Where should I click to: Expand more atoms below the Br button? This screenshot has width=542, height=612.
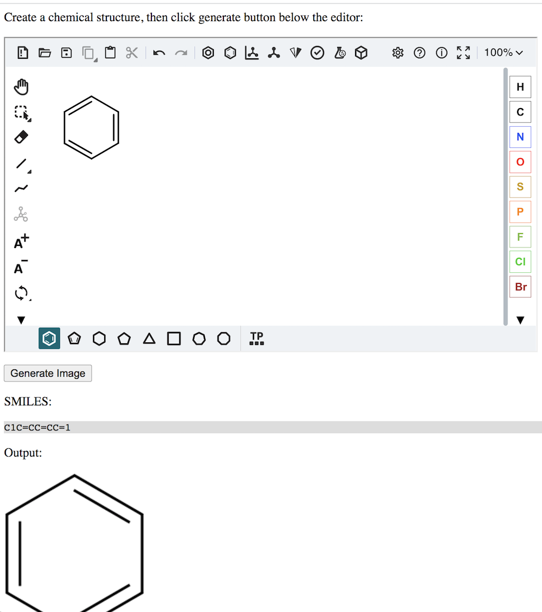tap(520, 320)
